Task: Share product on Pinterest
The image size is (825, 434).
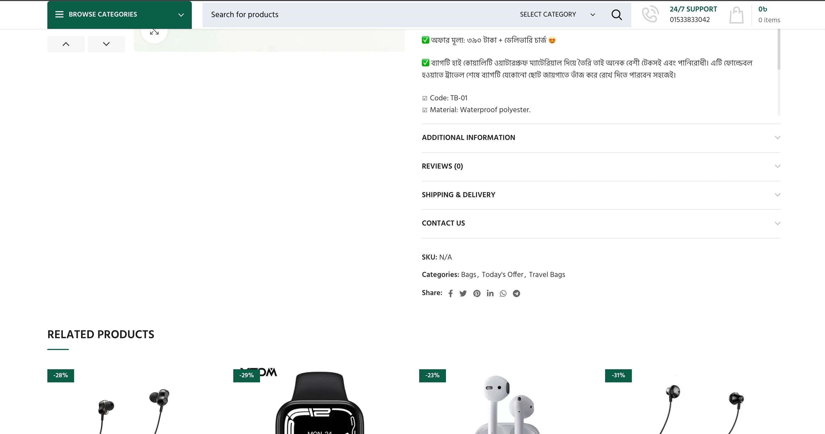Action: coord(476,293)
